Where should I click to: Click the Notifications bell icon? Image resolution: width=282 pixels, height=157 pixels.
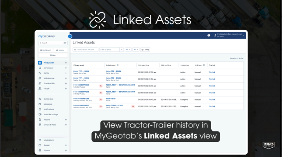point(40,109)
